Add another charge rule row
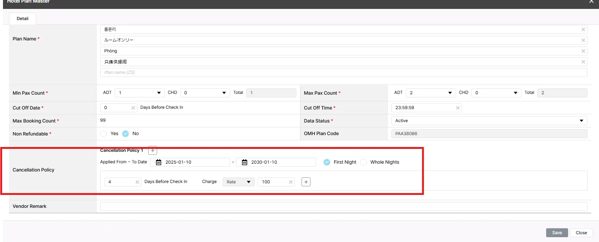 [x=306, y=182]
